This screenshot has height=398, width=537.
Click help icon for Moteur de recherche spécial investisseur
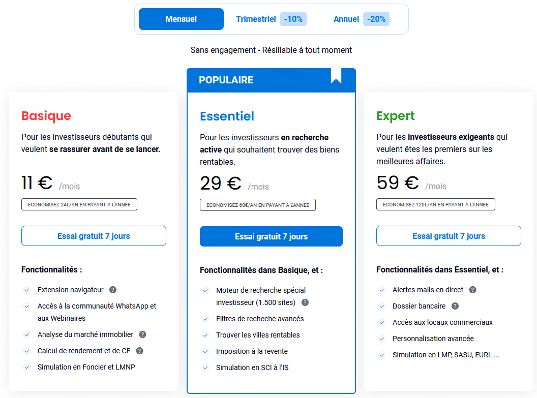click(305, 302)
